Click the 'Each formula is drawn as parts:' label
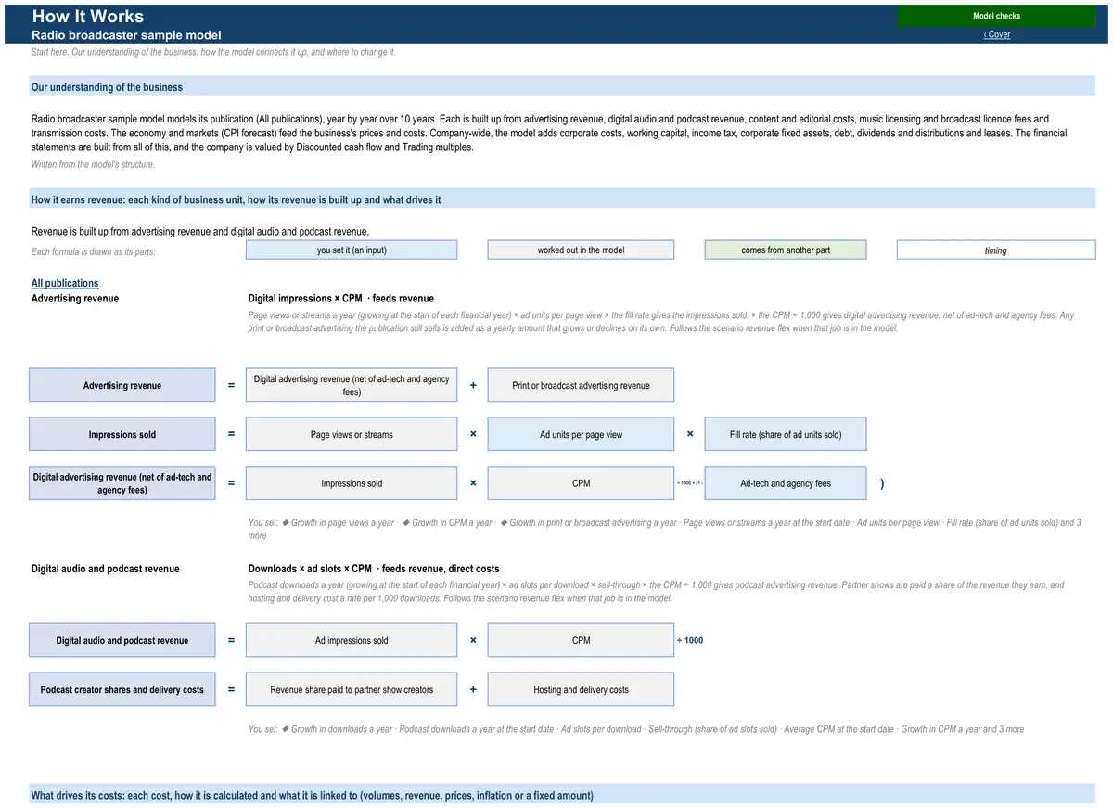 pos(94,251)
